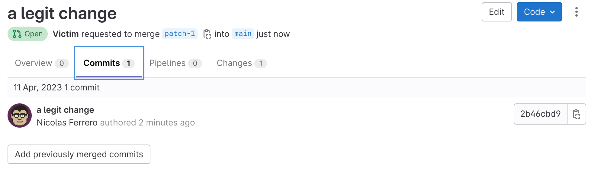Expand the Code dropdown button
598x179 pixels.
click(539, 12)
